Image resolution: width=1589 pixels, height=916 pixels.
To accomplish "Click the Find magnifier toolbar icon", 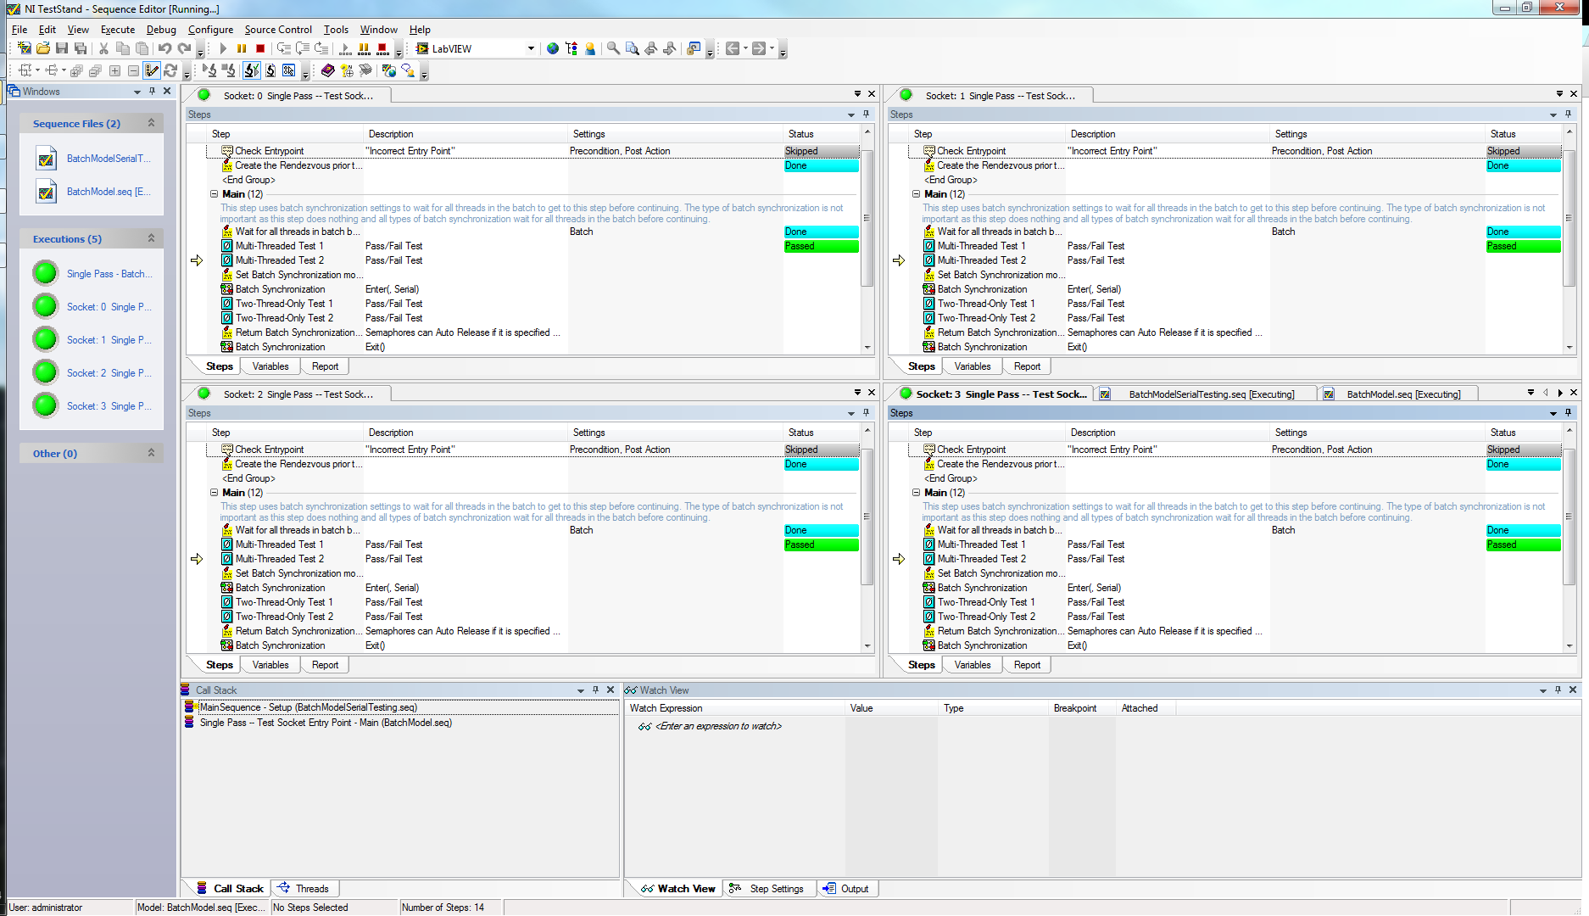I will [613, 48].
